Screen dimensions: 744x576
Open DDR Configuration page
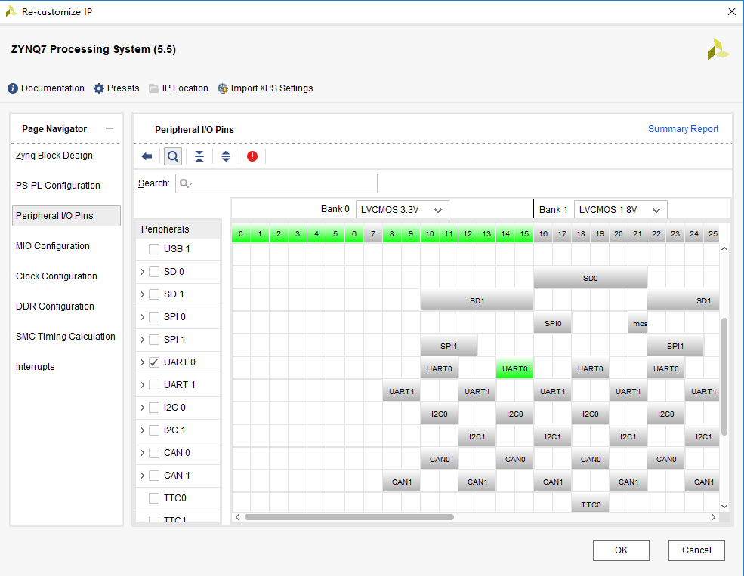click(55, 306)
